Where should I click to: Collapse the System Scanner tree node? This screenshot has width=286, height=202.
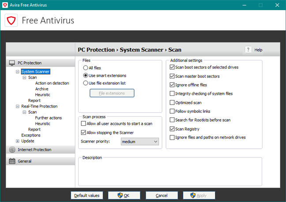18,71
